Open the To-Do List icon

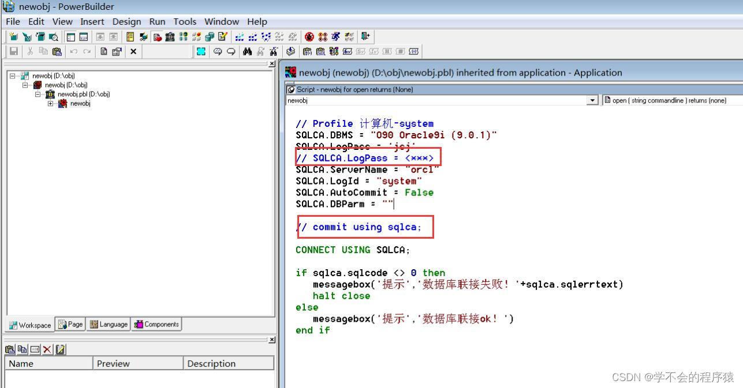(x=130, y=37)
